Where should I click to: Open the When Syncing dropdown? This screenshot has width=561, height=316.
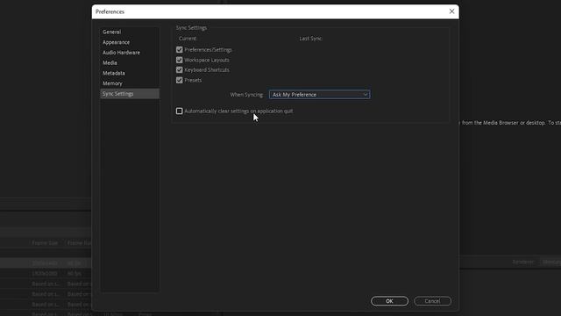319,95
